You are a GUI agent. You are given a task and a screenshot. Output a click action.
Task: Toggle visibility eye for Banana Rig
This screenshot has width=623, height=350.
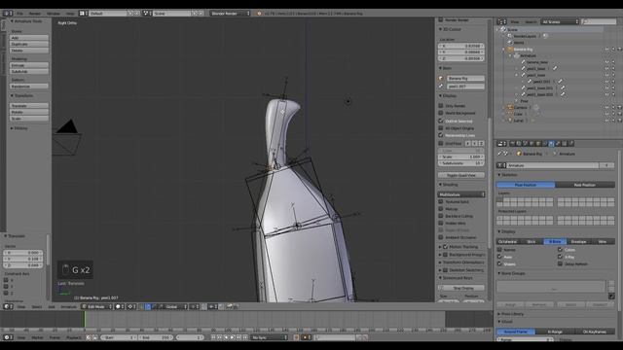click(606, 50)
